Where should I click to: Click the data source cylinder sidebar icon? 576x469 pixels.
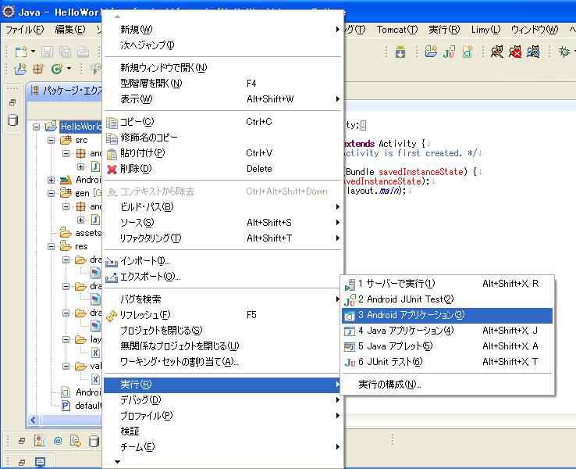12,120
